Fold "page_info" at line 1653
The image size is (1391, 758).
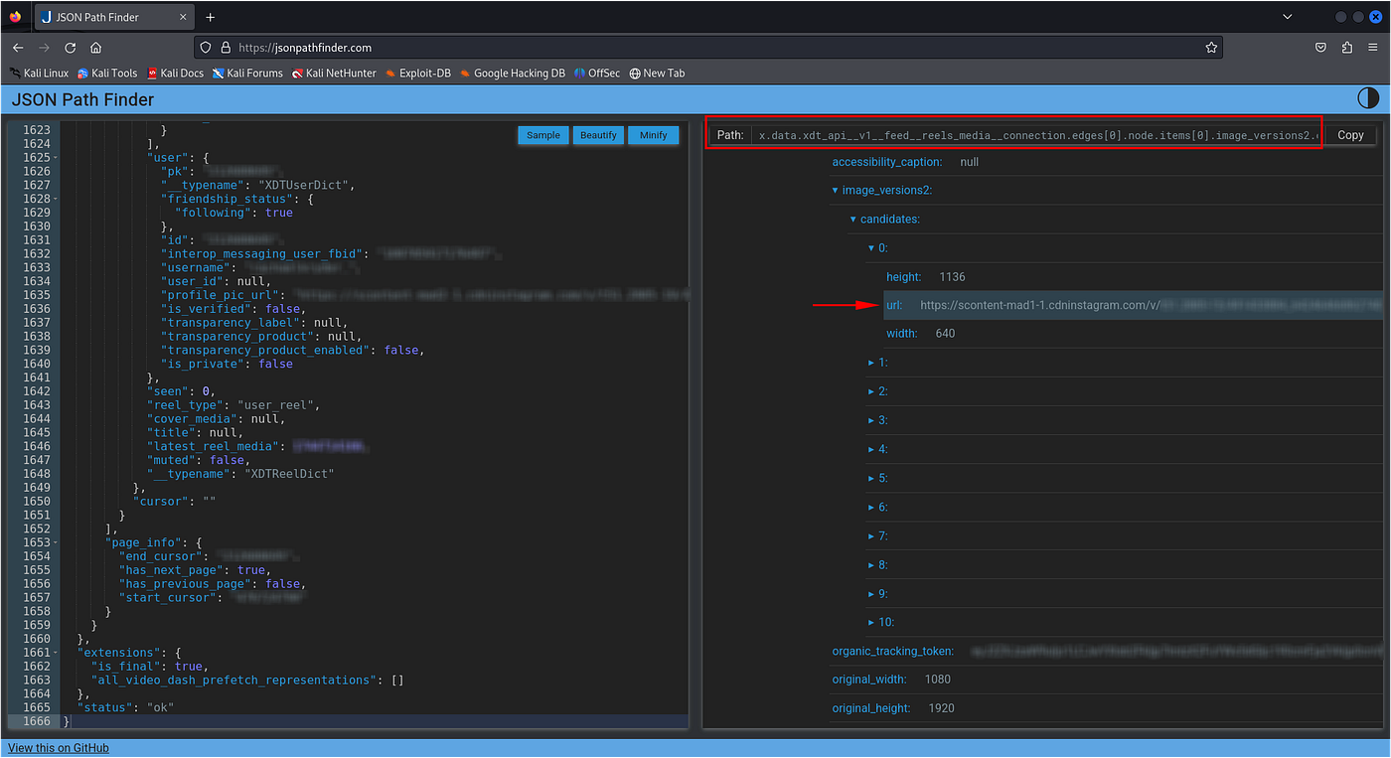(x=56, y=542)
